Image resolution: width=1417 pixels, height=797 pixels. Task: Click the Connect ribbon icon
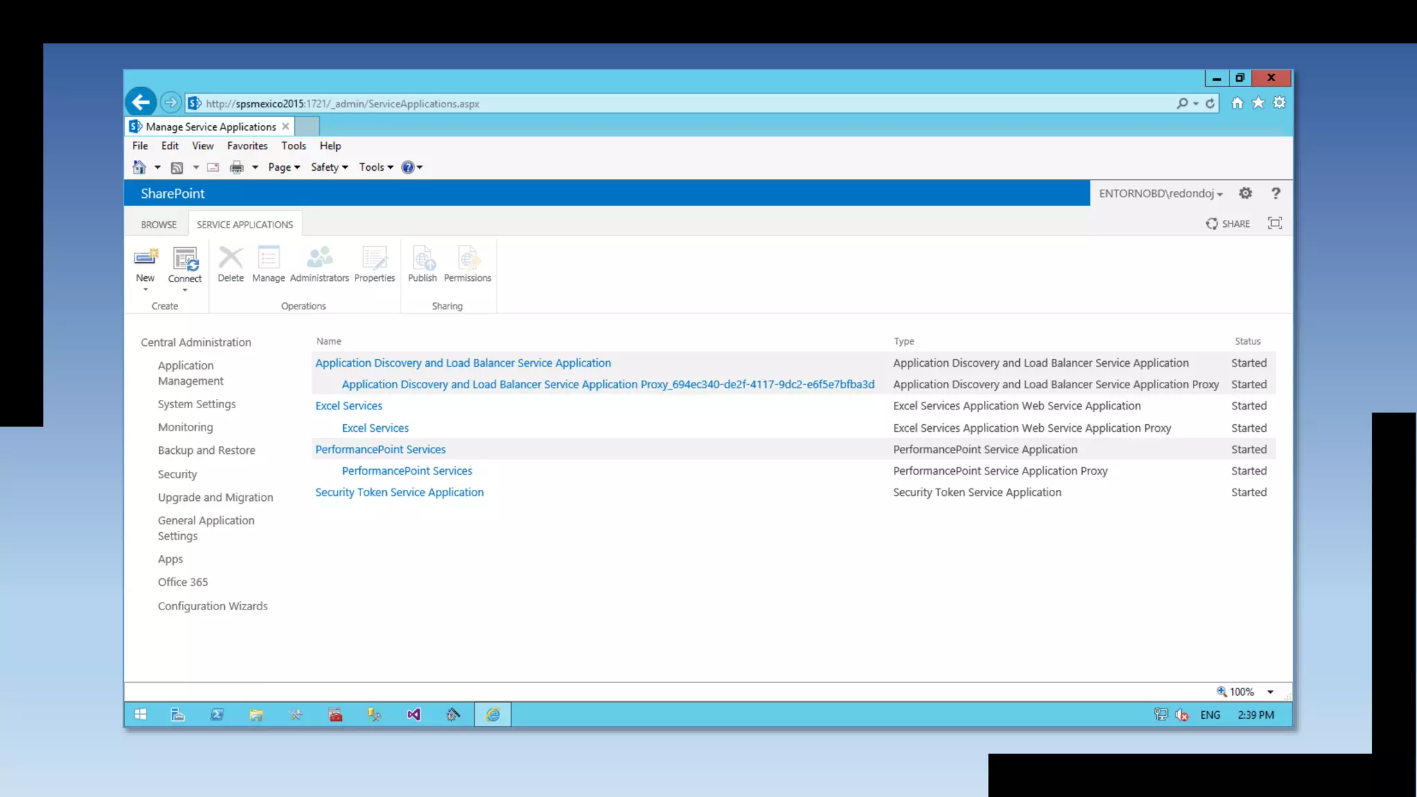[185, 259]
